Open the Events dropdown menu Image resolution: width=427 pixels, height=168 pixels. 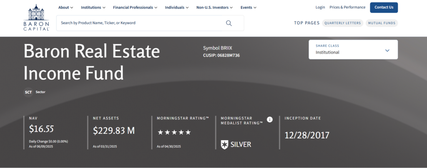pos(249,7)
